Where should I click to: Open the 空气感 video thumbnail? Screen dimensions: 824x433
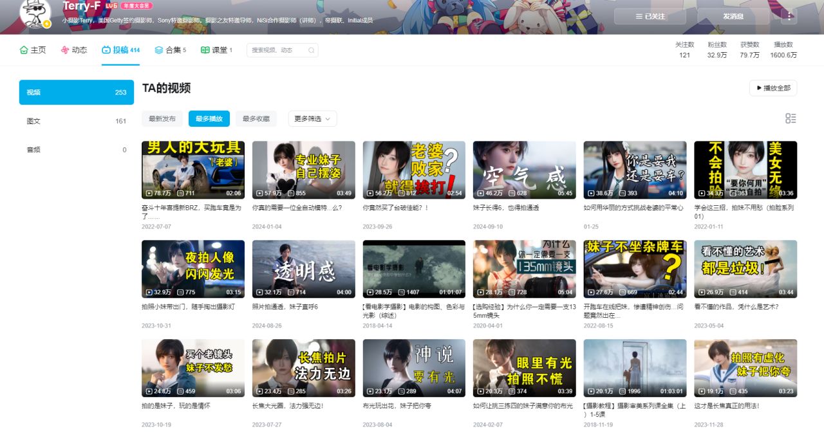[x=525, y=170]
